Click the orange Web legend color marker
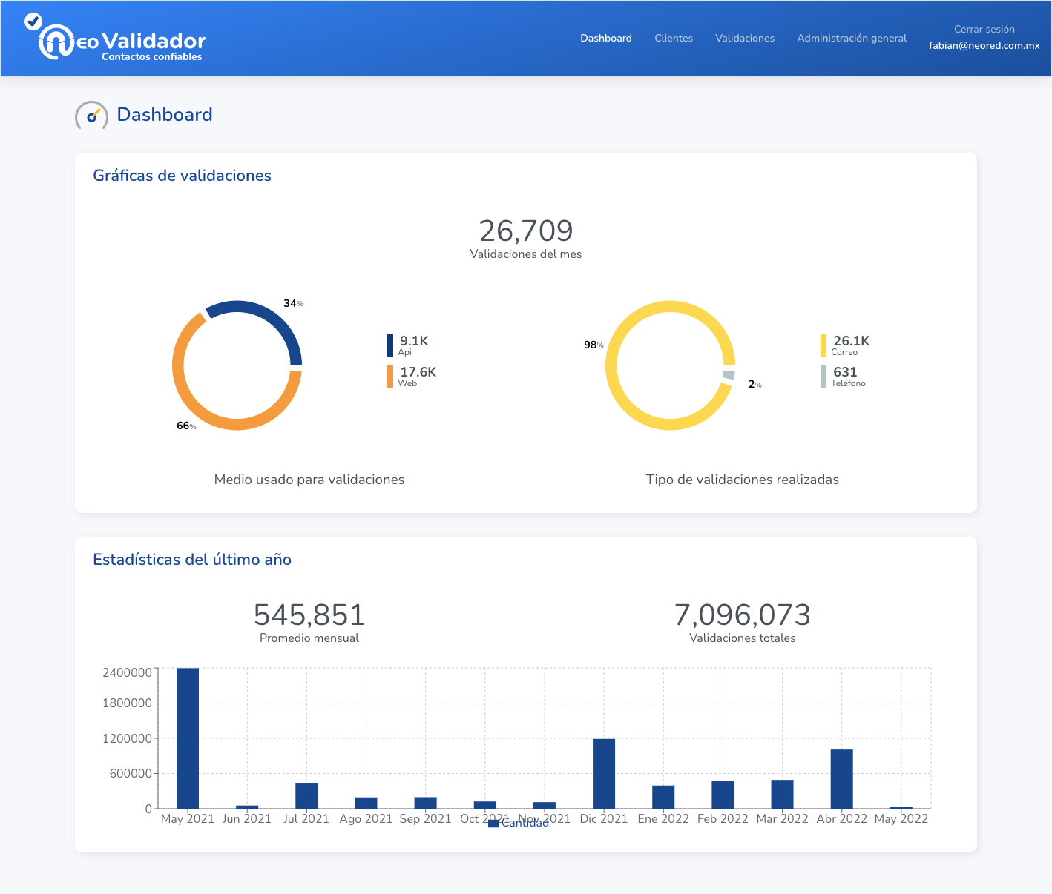 pos(389,377)
